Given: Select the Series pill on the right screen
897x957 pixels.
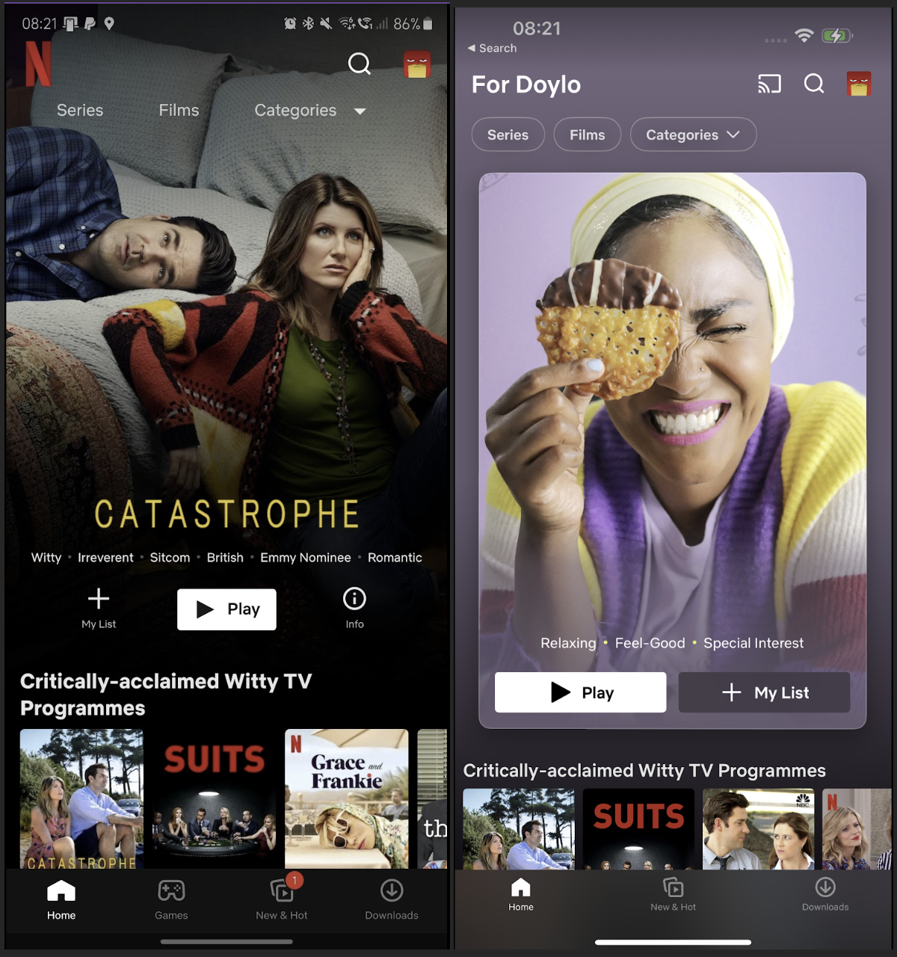Looking at the screenshot, I should point(508,135).
